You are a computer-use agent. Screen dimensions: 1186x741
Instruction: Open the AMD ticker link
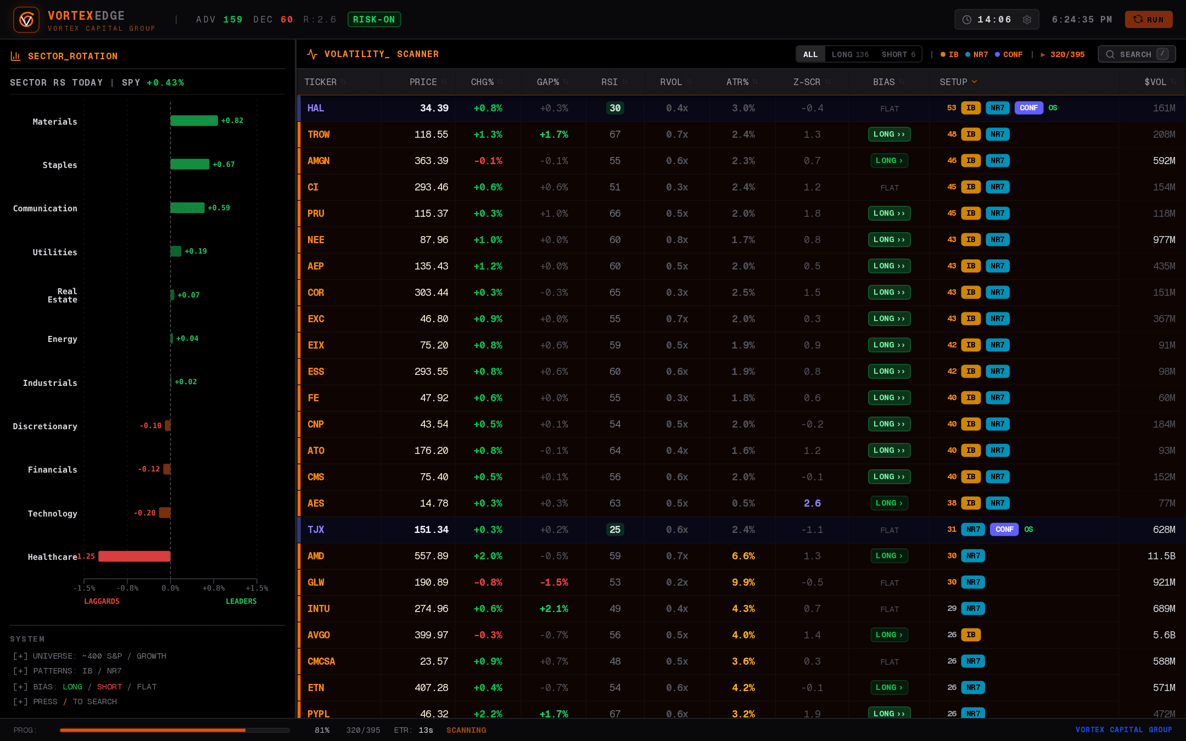click(x=316, y=556)
